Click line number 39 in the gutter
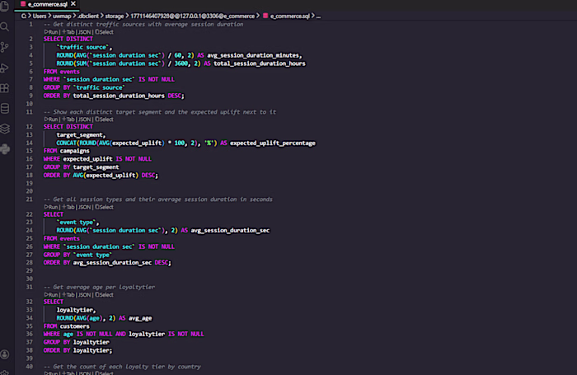 click(30, 358)
